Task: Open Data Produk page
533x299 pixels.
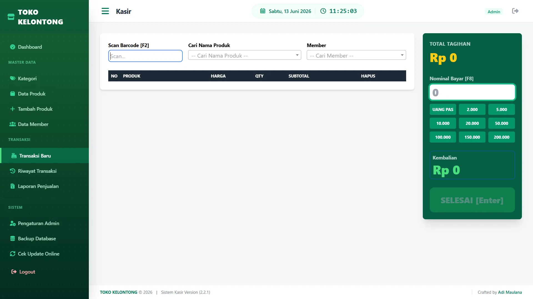Action: point(44,94)
